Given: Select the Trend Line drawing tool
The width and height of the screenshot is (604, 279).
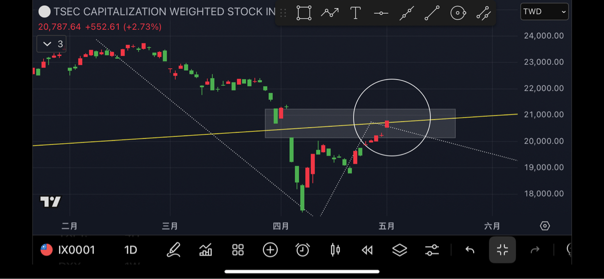Looking at the screenshot, I should (x=432, y=13).
